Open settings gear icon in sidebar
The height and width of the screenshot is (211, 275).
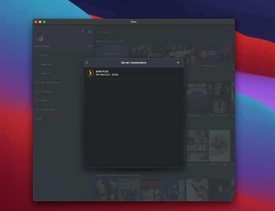pyautogui.click(x=90, y=32)
